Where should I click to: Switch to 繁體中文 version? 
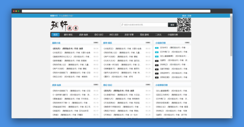coord(54,16)
